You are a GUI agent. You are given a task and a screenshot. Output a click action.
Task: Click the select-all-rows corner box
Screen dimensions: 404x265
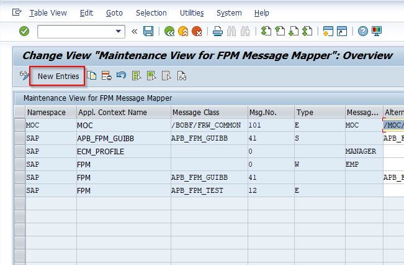(x=20, y=112)
